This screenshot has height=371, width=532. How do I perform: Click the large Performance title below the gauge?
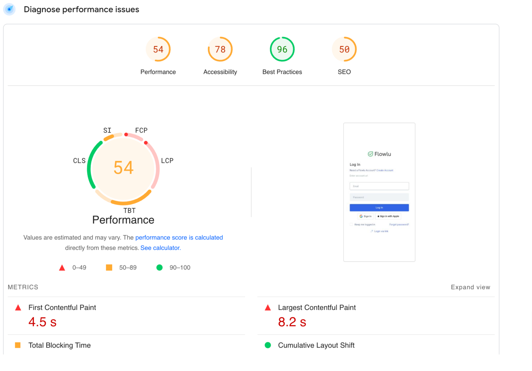tap(123, 220)
